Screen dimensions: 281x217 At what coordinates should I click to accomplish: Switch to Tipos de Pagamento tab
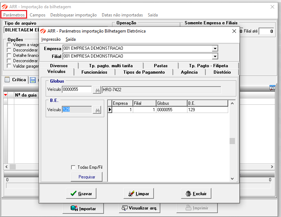point(144,72)
